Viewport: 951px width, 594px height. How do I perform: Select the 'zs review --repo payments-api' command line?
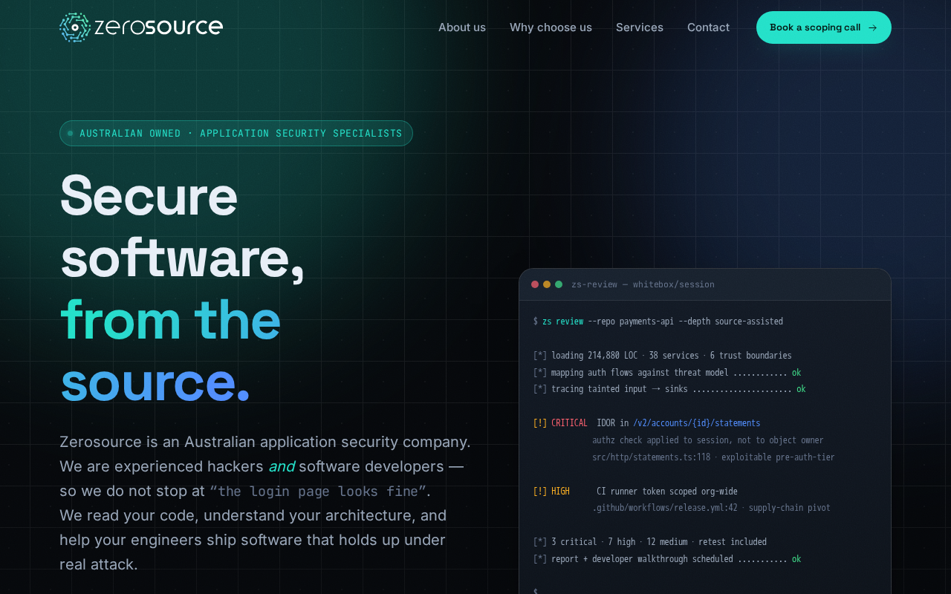pyautogui.click(x=658, y=322)
